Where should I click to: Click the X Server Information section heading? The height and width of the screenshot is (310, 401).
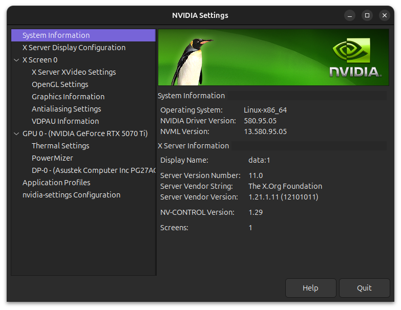coord(194,146)
